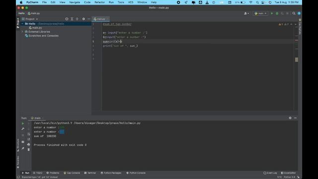Click editor vertical scrollbar thumb
The image size is (318, 179).
click(x=297, y=60)
